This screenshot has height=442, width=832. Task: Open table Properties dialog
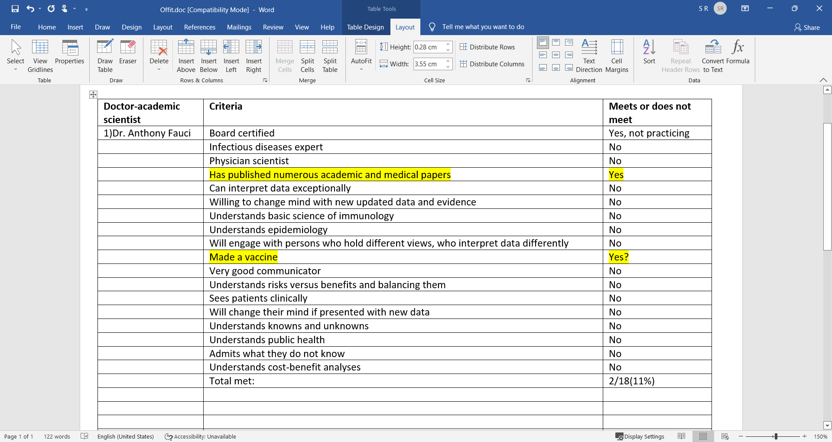(69, 52)
